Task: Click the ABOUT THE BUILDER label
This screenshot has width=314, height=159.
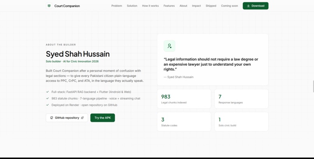Action: click(61, 45)
